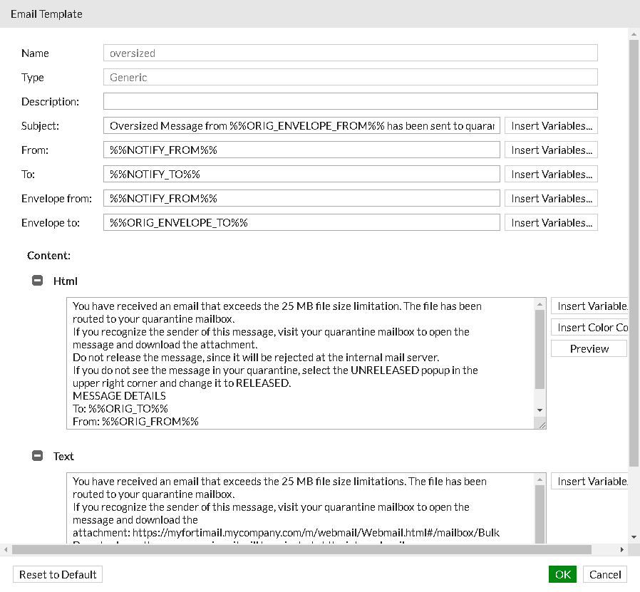This screenshot has width=640, height=592.
Task: Open Insert Variables for the From field
Action: click(x=551, y=150)
